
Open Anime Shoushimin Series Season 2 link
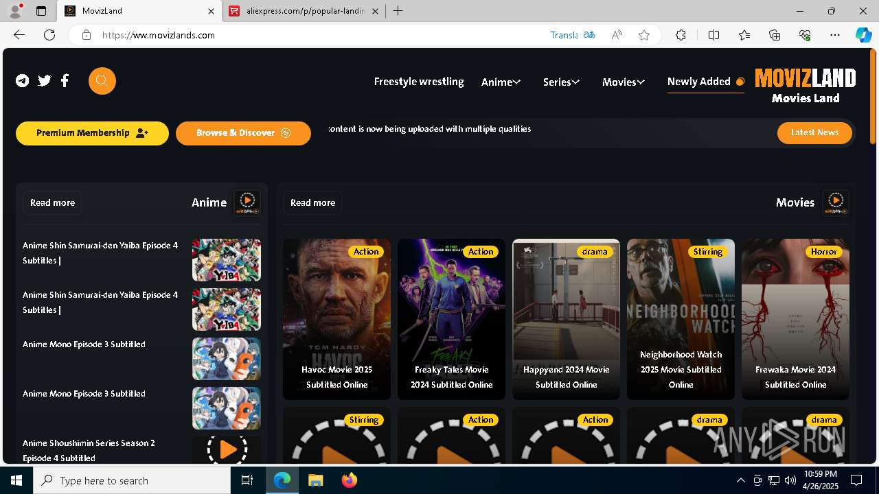click(89, 450)
